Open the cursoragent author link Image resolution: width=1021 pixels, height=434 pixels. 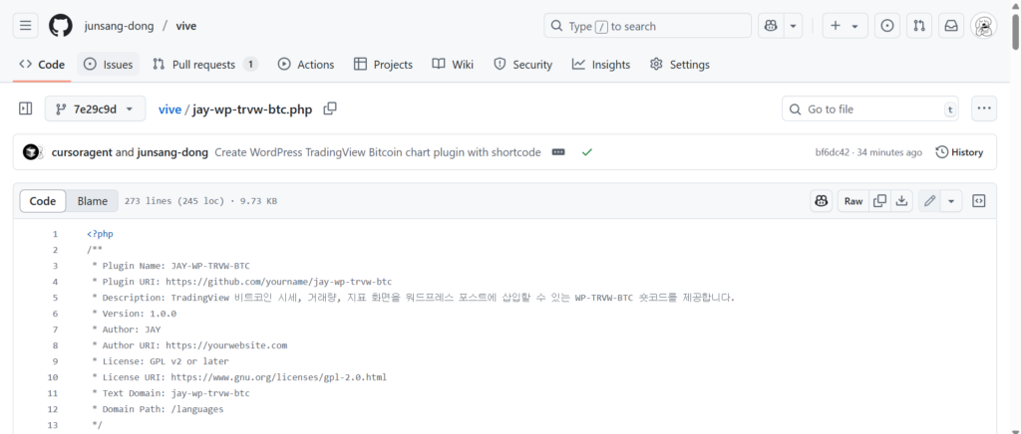82,152
